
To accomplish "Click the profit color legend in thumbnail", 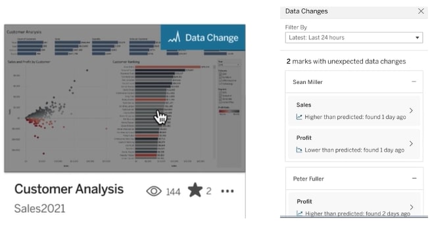I will click(229, 111).
